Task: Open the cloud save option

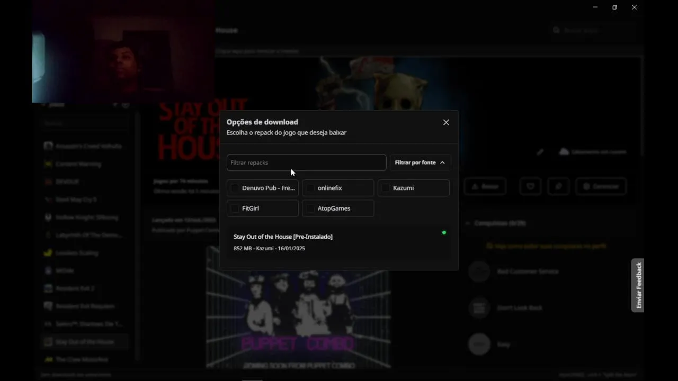Action: 593,152
